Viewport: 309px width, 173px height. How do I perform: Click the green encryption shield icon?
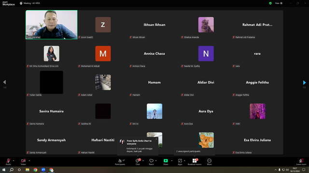[270, 3]
